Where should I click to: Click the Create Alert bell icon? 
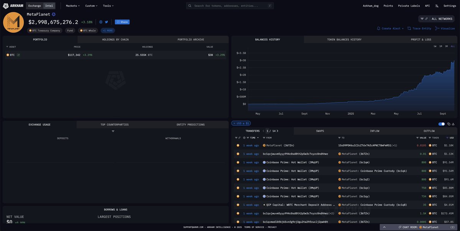coord(379,28)
